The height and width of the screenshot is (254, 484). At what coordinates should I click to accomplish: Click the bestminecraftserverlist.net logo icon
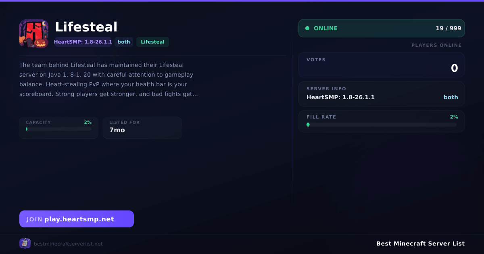click(25, 244)
